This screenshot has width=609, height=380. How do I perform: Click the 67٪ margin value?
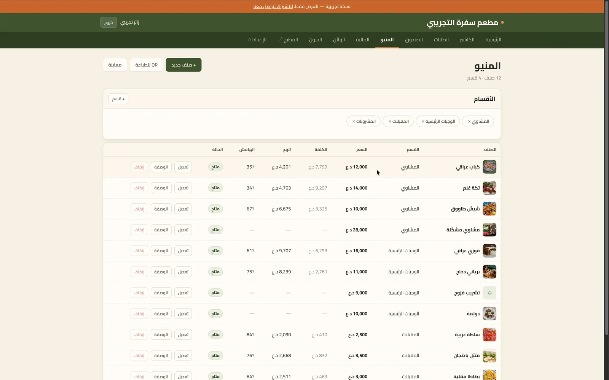click(250, 209)
